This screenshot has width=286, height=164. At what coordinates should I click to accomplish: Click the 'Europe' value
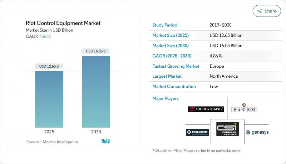217,66
